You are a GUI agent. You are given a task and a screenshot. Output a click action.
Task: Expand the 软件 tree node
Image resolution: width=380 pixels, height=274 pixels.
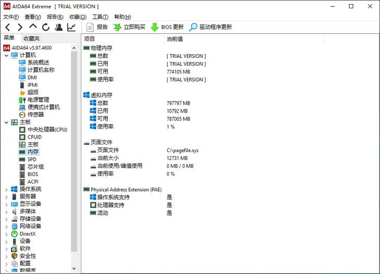6,250
